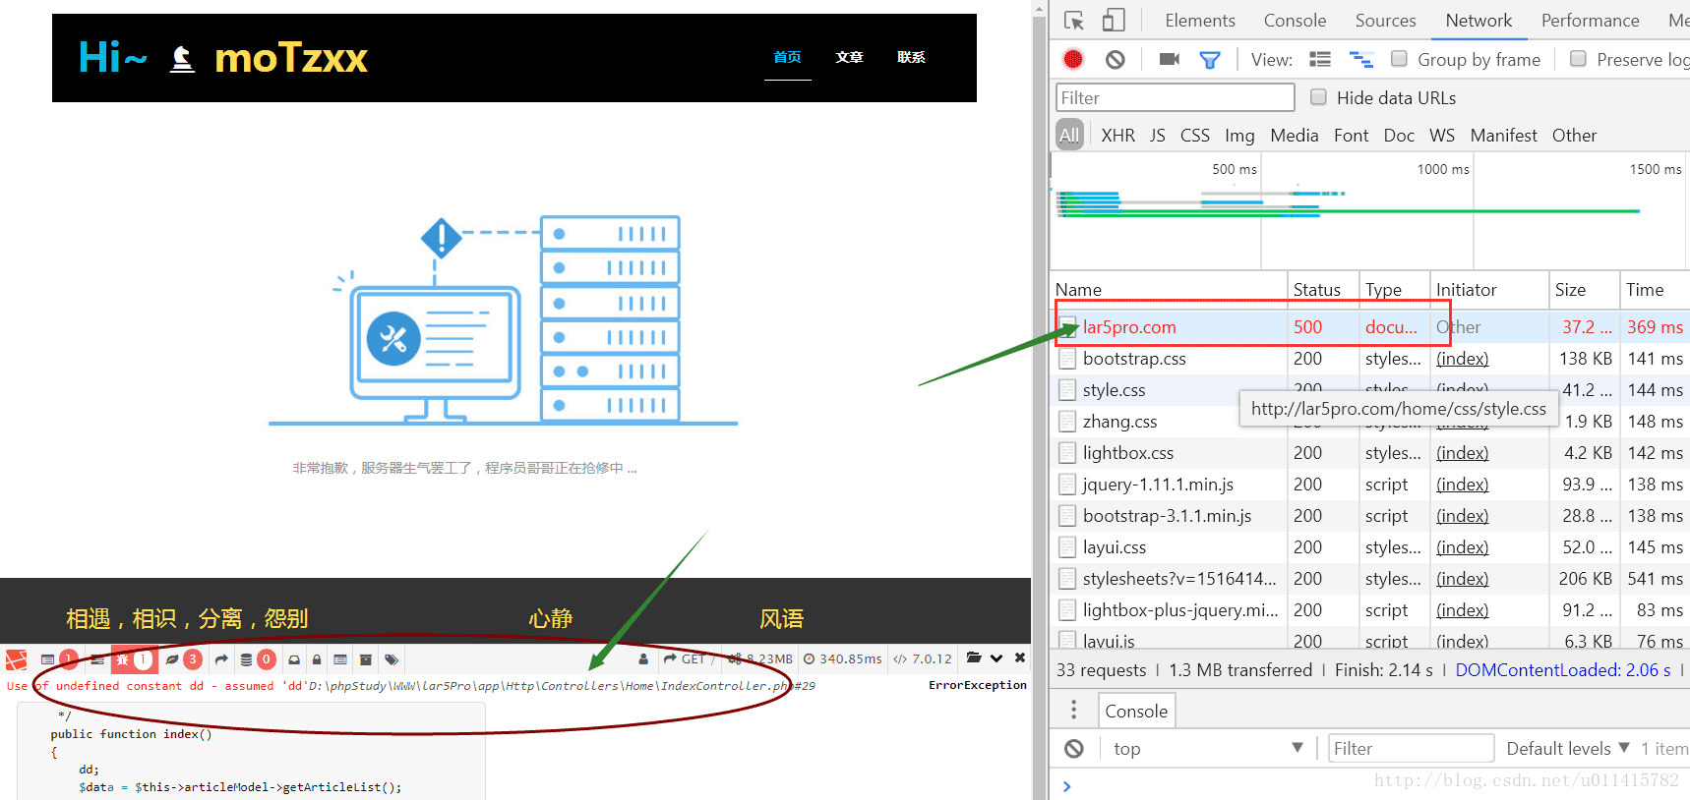Image resolution: width=1690 pixels, height=800 pixels.
Task: Close the Laravel debugbar with X
Action: click(1020, 657)
